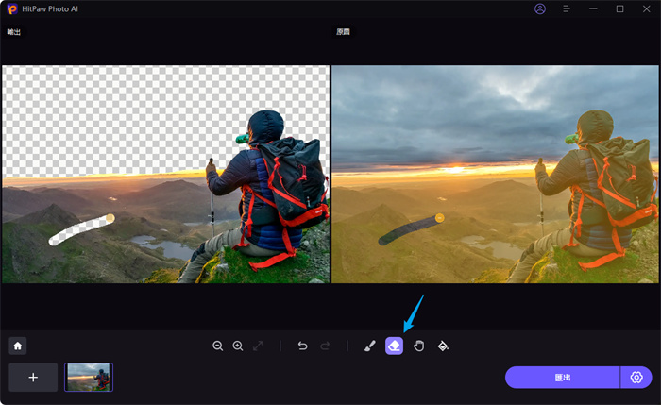This screenshot has width=661, height=405.
Task: Open the paint bucket background fill
Action: (x=443, y=346)
